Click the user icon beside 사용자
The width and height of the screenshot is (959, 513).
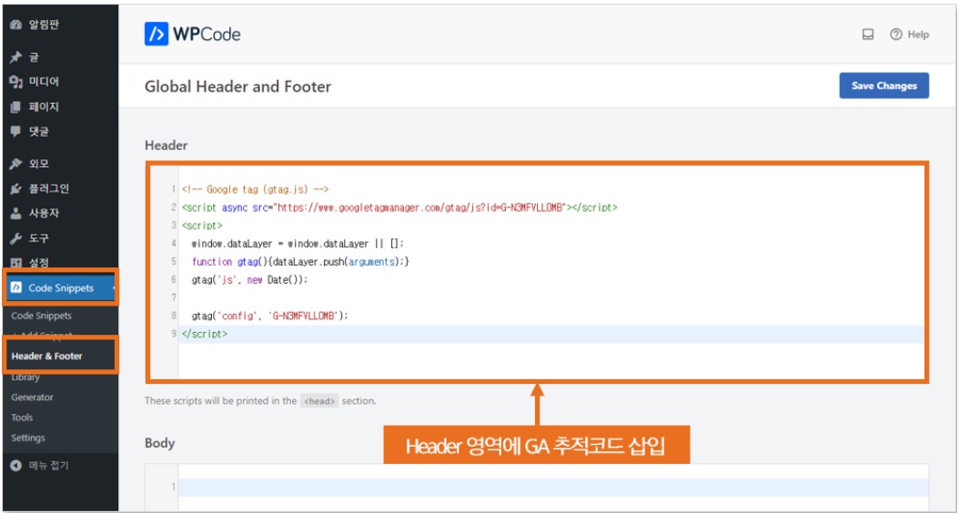16,214
